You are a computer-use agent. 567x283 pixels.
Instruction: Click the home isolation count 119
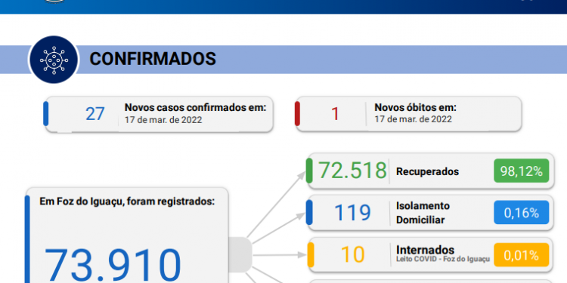click(352, 213)
